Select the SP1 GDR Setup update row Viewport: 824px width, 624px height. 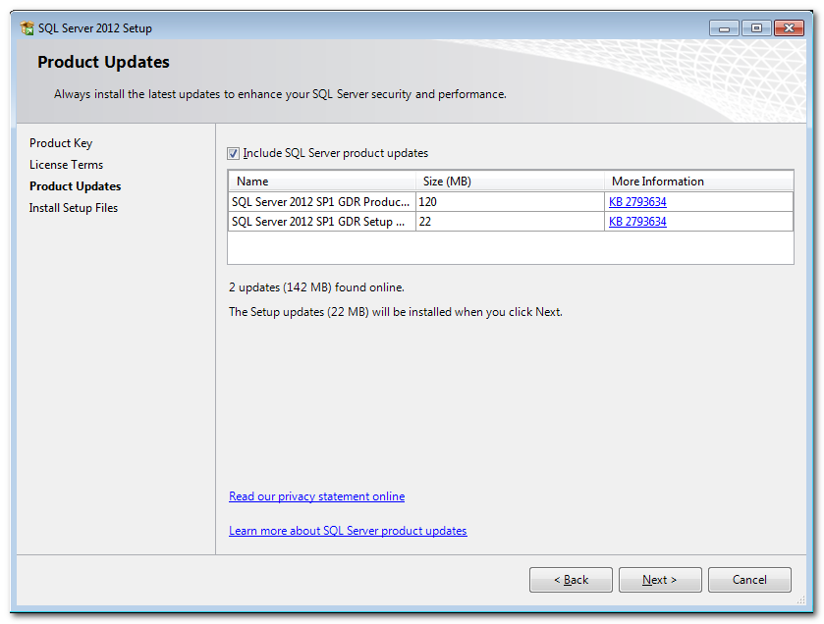[x=320, y=222]
